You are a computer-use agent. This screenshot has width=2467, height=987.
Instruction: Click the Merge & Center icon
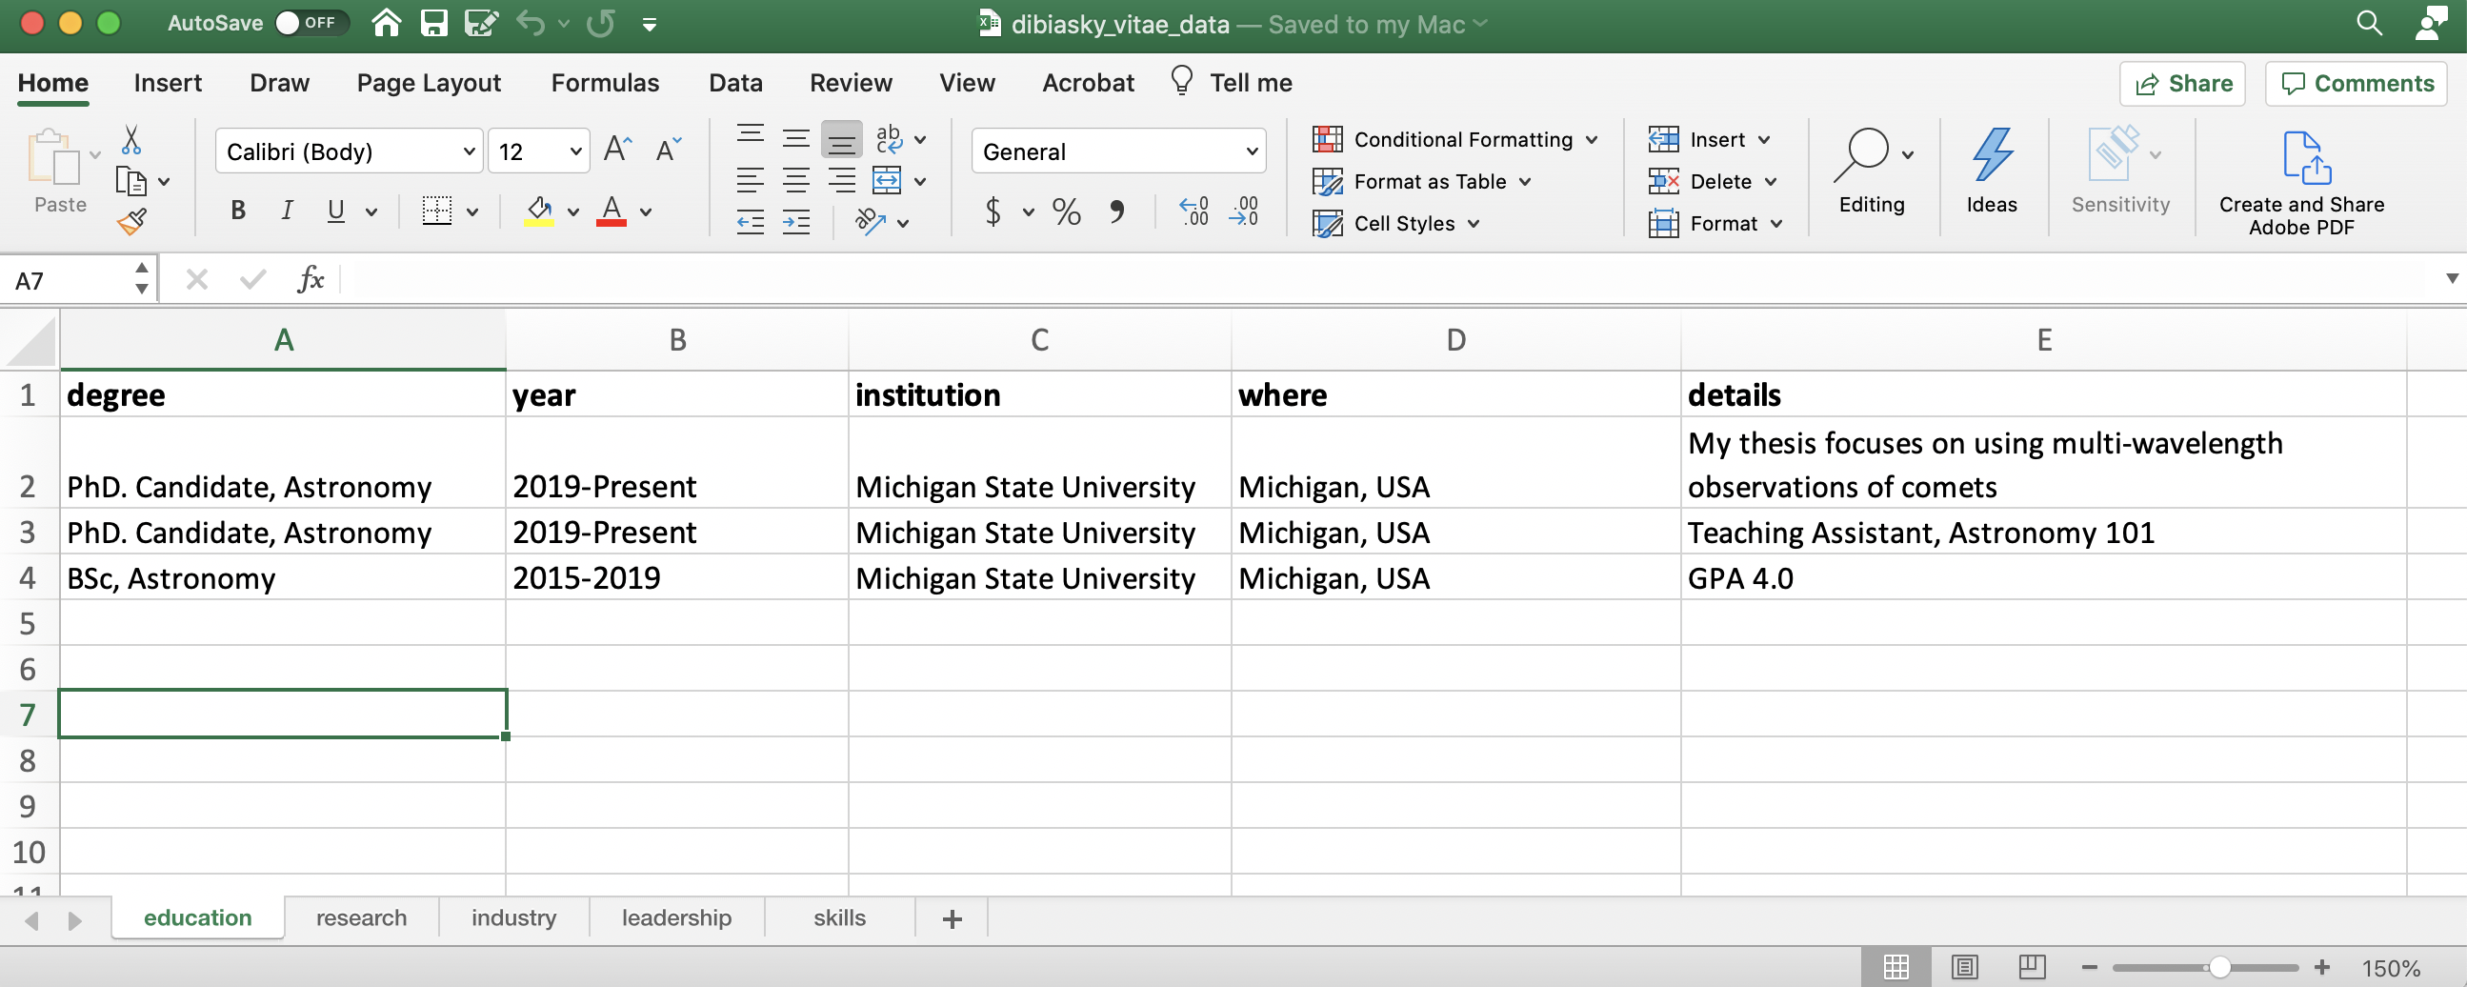pos(887,181)
